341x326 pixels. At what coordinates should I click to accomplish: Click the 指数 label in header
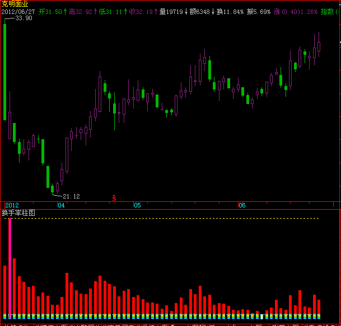(x=327, y=12)
